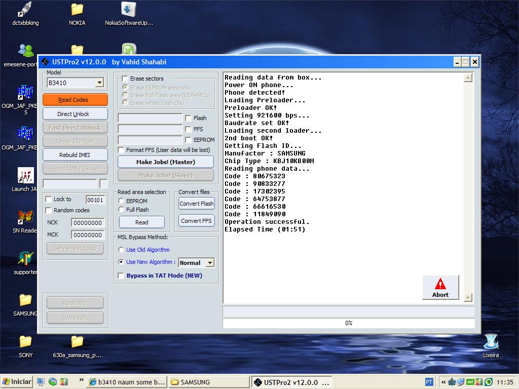This screenshot has height=389, width=519.
Task: Click the Iniciar start button
Action: [17, 382]
